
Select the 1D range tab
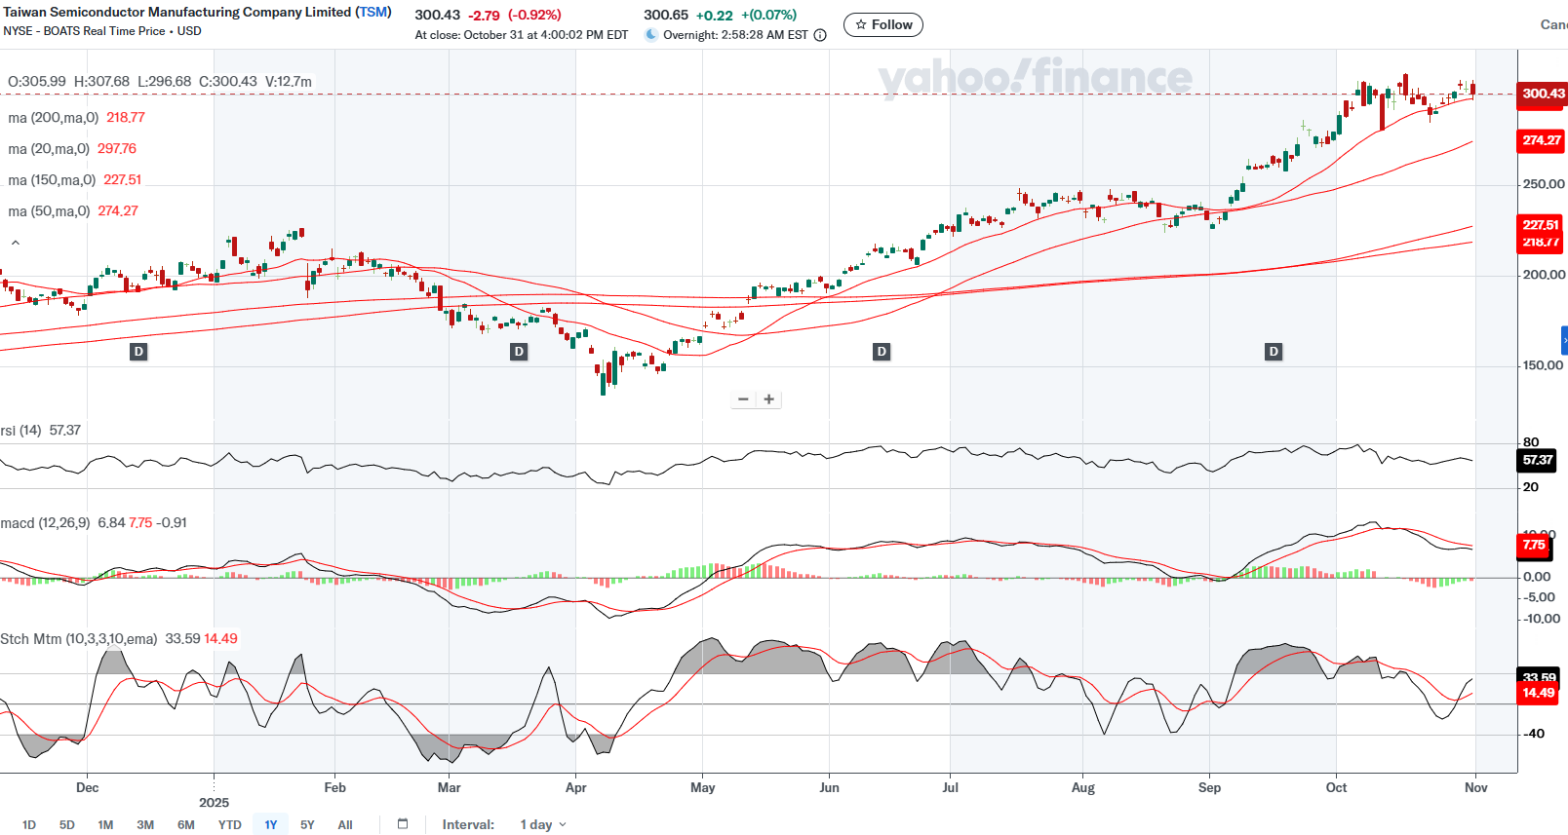(29, 824)
